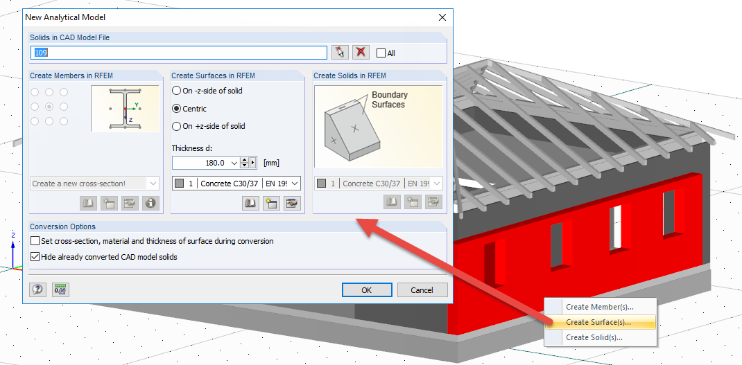This screenshot has width=742, height=365.
Task: Click the Create Solids material color swatch
Action: pyautogui.click(x=321, y=184)
